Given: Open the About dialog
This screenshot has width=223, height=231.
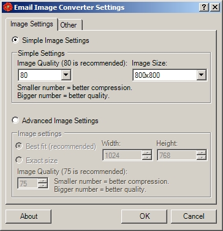Looking at the screenshot, I should tap(29, 216).
